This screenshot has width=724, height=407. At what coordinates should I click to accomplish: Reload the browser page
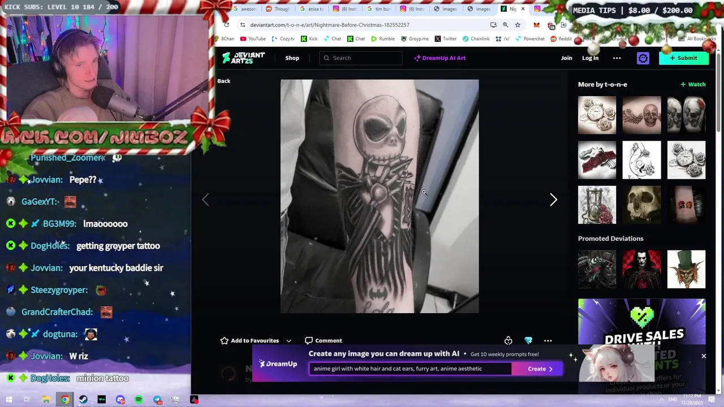[x=226, y=25]
